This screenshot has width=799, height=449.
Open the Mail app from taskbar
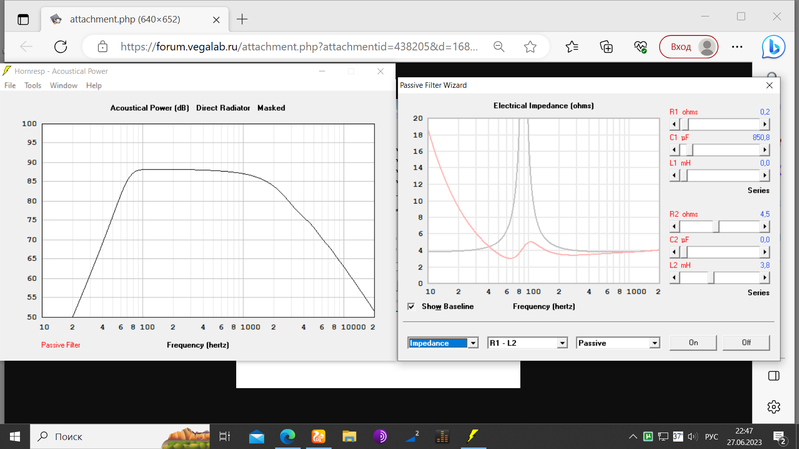tap(257, 437)
